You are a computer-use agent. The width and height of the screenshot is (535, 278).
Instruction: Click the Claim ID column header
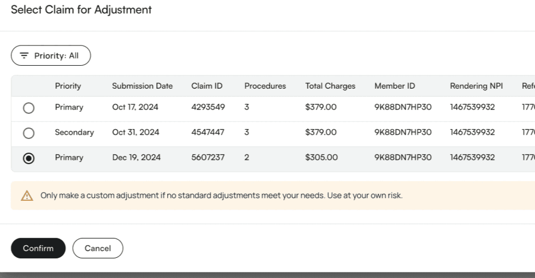point(207,86)
